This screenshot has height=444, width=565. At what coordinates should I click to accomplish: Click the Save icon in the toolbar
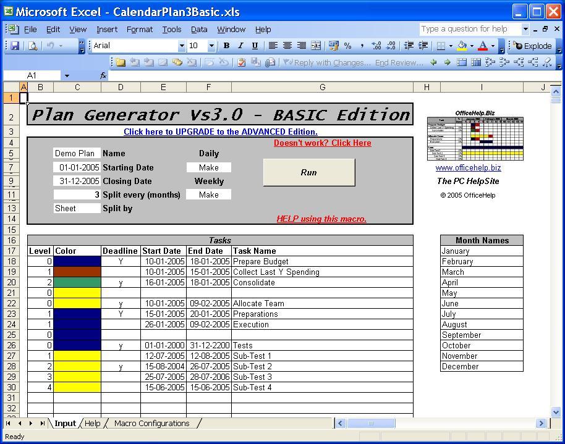tap(15, 46)
